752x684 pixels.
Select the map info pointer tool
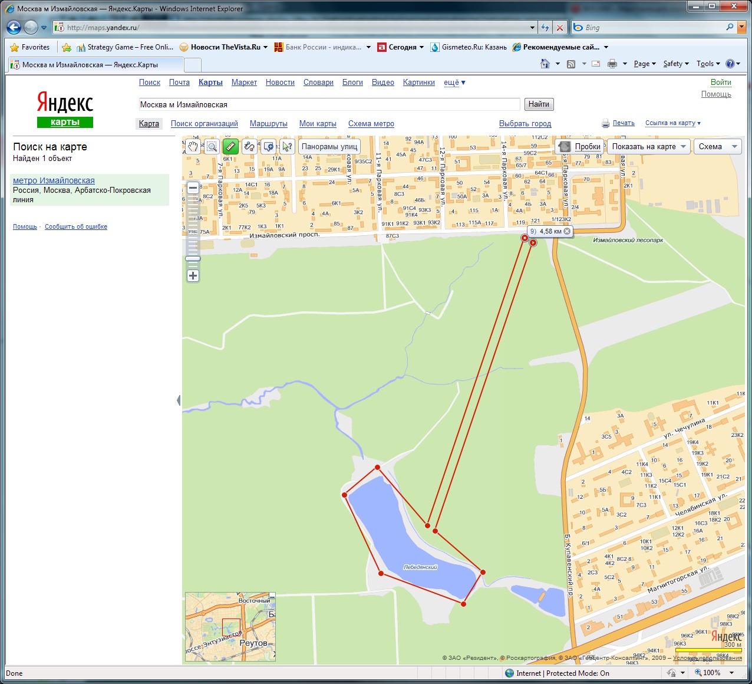287,147
